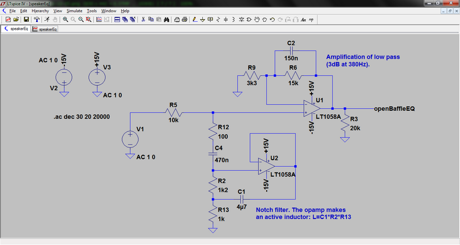This screenshot has width=460, height=245.
Task: Open the Simulate menu
Action: pyautogui.click(x=74, y=11)
